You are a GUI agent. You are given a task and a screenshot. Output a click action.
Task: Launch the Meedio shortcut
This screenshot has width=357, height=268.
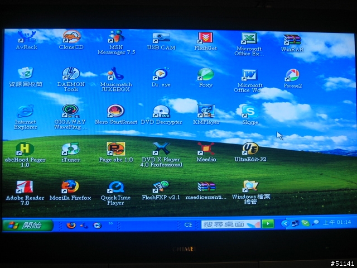[x=206, y=152]
